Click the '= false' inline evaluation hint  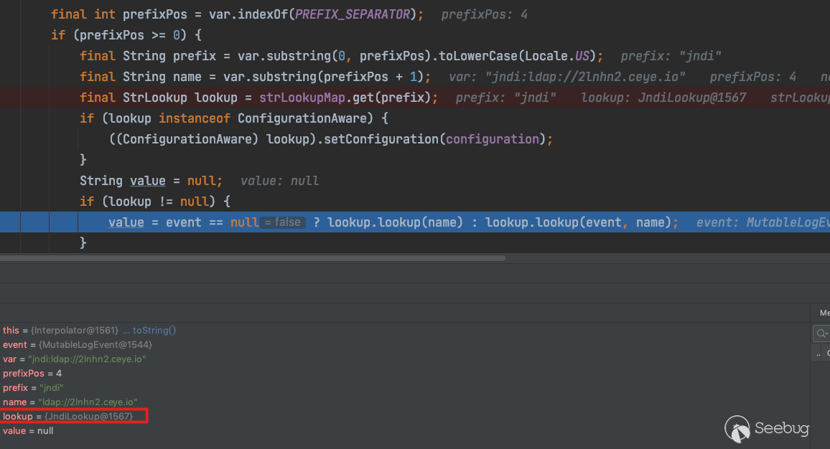coord(283,222)
